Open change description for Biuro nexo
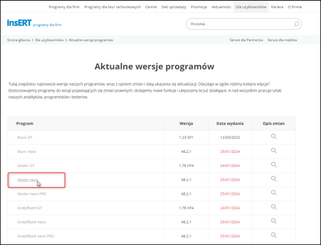 [x=274, y=150]
